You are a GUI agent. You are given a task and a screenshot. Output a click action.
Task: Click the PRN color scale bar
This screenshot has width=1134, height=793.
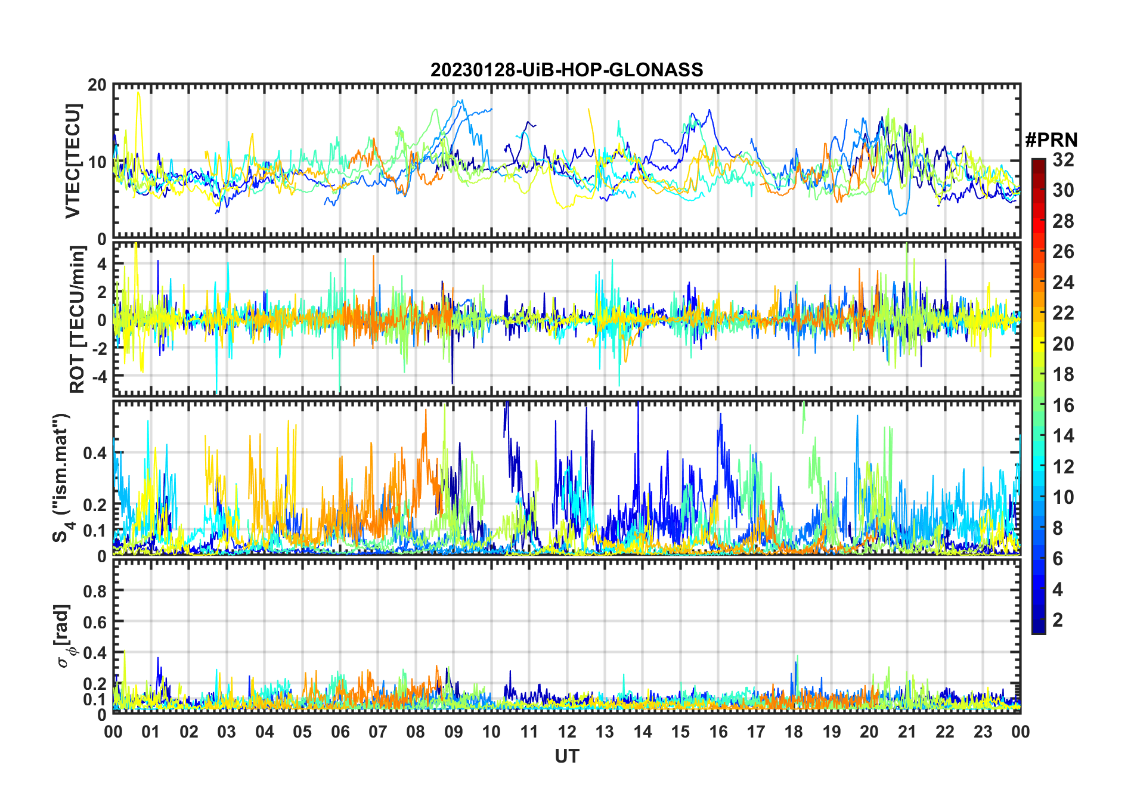click(1039, 396)
